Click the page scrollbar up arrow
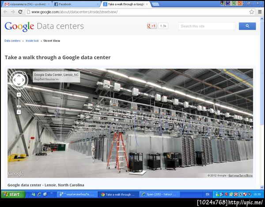 (x=262, y=19)
